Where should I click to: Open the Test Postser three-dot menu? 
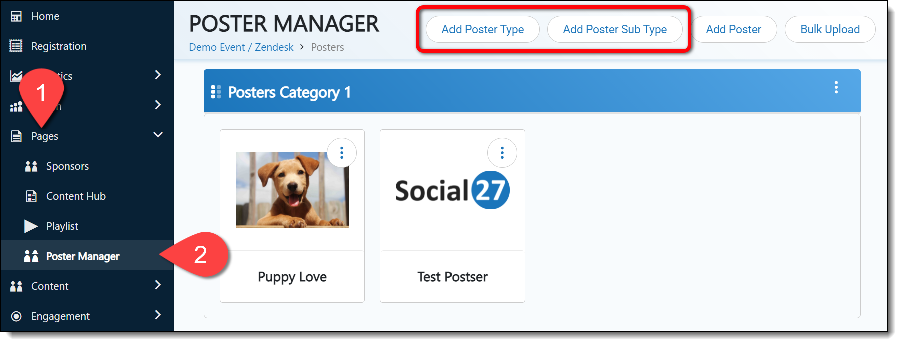tap(502, 153)
